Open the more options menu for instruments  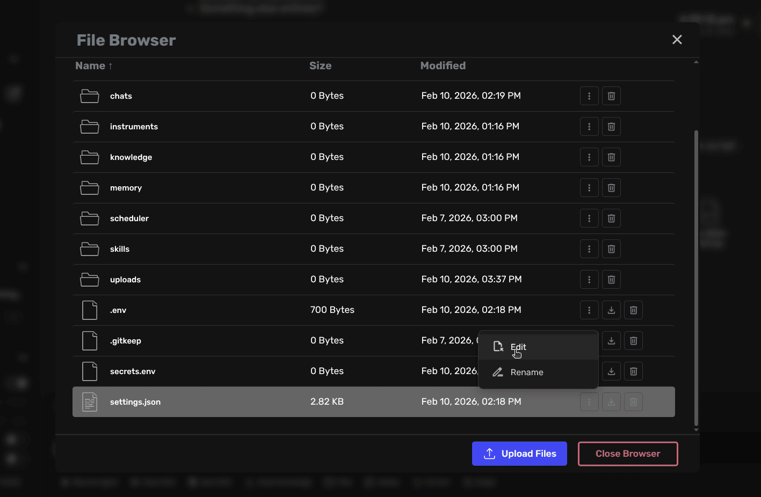pyautogui.click(x=589, y=127)
